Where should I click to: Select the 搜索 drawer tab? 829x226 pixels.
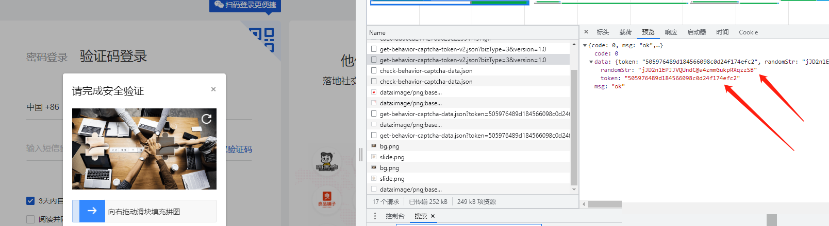click(x=421, y=216)
